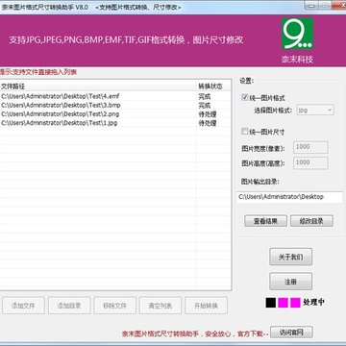Select the black progress square
The height and width of the screenshot is (346, 346).
point(271,303)
